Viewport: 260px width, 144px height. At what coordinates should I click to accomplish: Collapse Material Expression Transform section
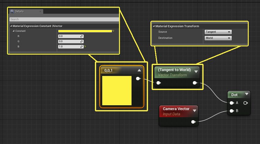[154, 26]
